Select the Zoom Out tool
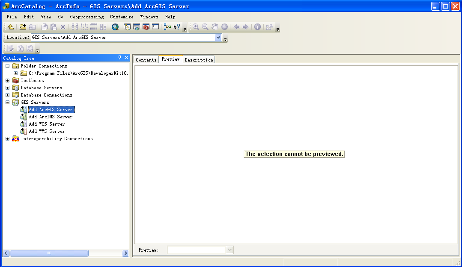This screenshot has height=267, width=462. [x=205, y=27]
